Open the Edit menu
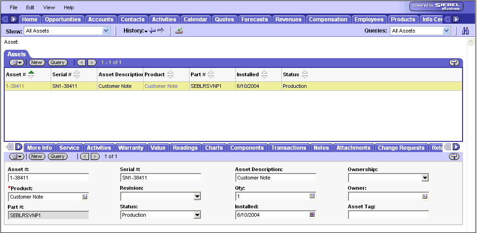Image resolution: width=477 pixels, height=233 pixels. coord(30,7)
